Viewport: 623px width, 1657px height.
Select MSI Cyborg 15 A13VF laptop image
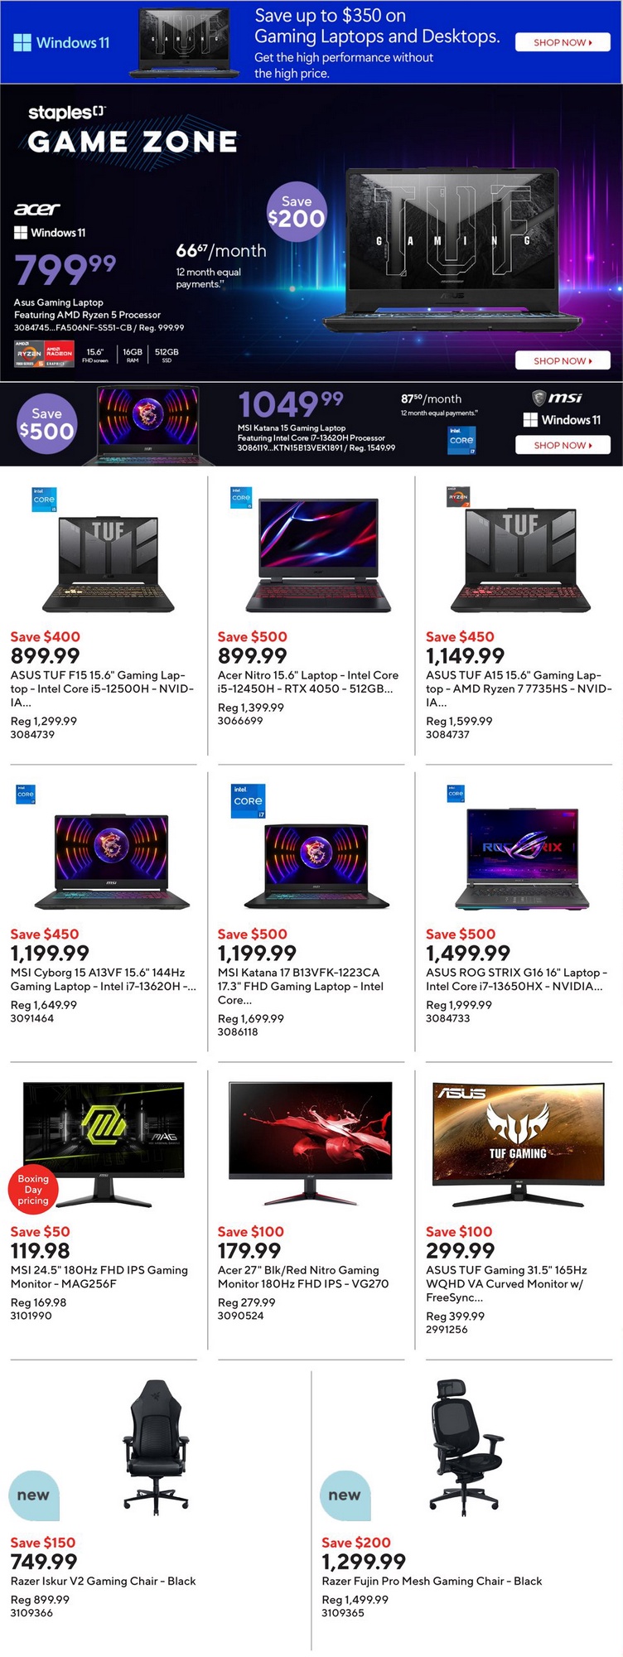pyautogui.click(x=112, y=862)
